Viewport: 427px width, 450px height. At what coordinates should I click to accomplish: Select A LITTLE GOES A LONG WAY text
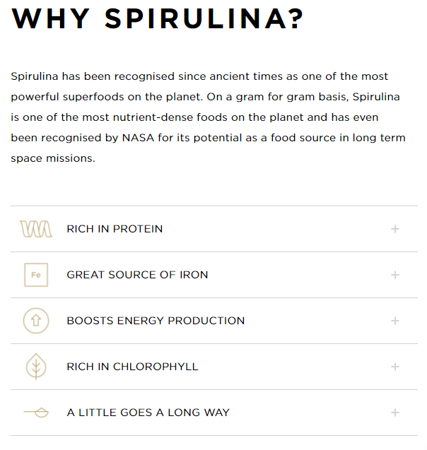click(148, 413)
